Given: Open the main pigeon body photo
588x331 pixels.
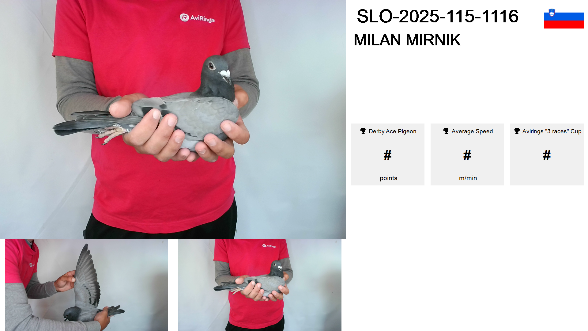Looking at the screenshot, I should 173,119.
